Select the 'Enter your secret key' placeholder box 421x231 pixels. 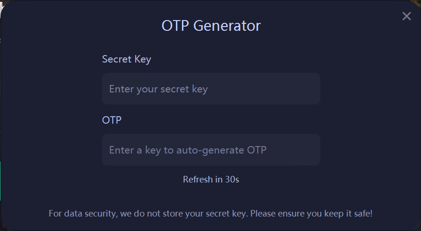211,89
